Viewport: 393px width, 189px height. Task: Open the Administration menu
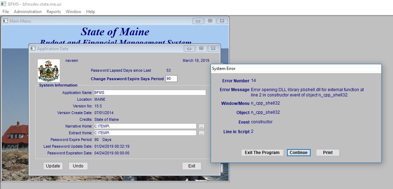(x=28, y=12)
